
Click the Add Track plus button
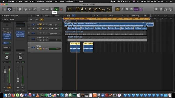point(31,20)
